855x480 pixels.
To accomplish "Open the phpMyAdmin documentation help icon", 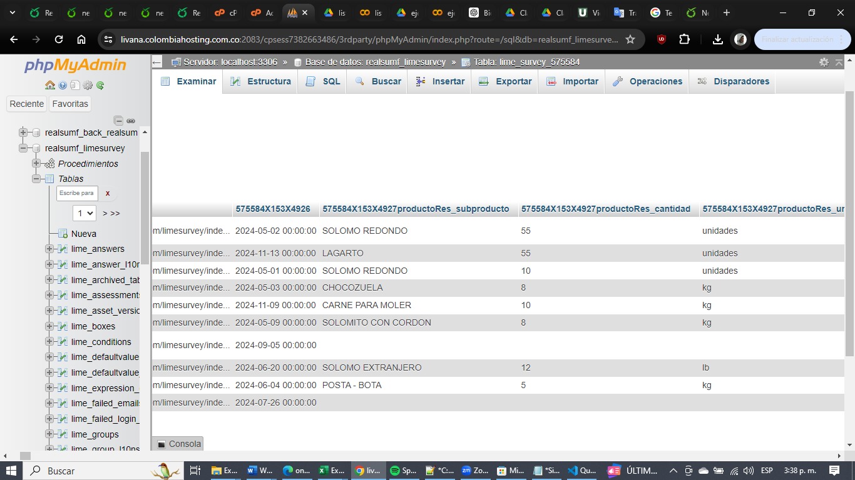I will [x=63, y=85].
